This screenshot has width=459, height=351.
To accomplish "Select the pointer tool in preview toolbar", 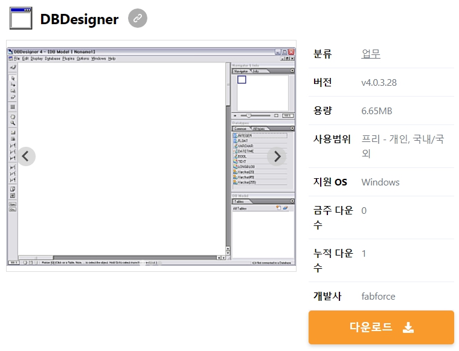I will pos(13,78).
